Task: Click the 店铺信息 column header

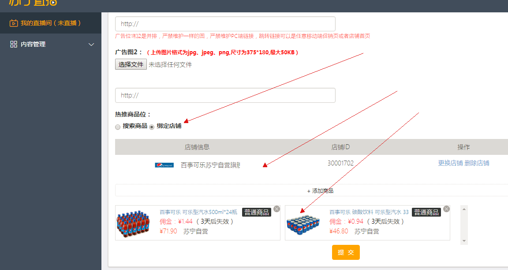Action: click(x=197, y=147)
